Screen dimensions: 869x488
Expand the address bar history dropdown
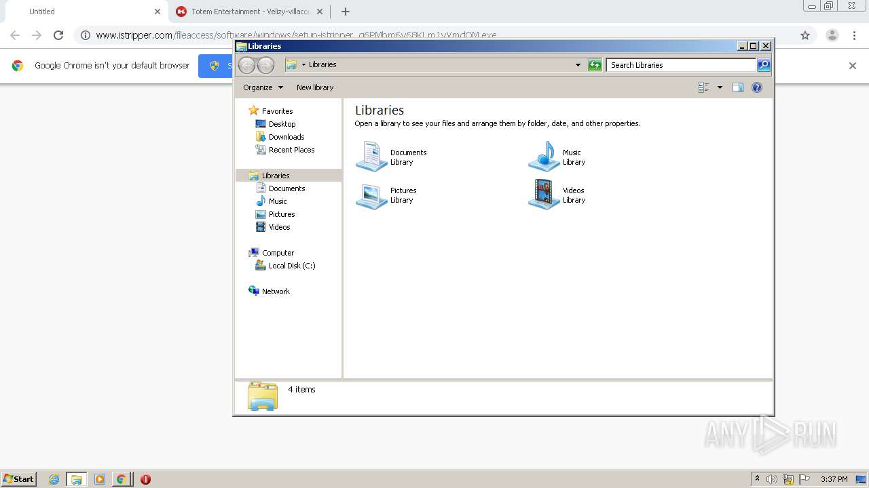click(x=578, y=65)
